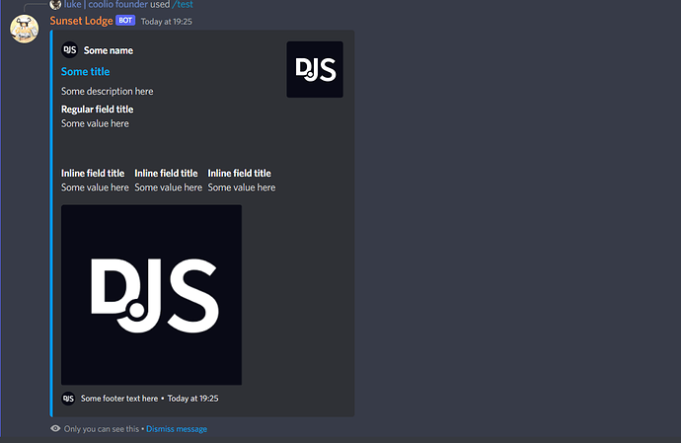Viewport: 681px width, 443px height.
Task: Click 'Some value here' under Regular field title
Action: [x=95, y=123]
